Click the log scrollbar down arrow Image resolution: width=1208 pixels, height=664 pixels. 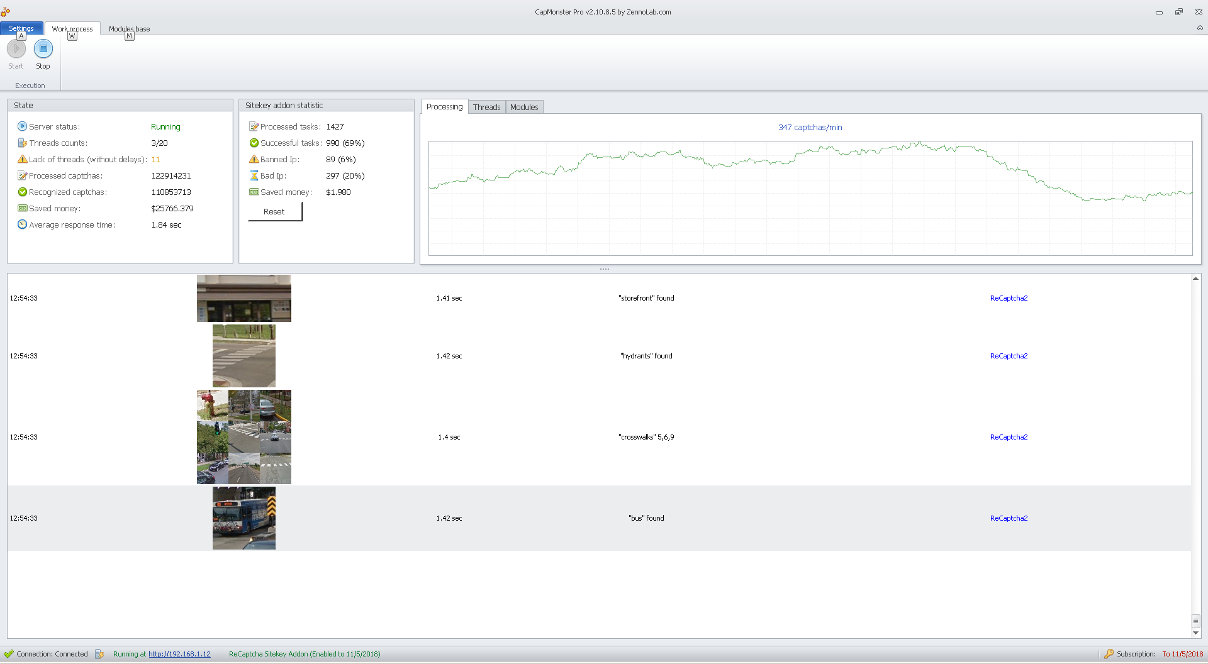[1195, 633]
